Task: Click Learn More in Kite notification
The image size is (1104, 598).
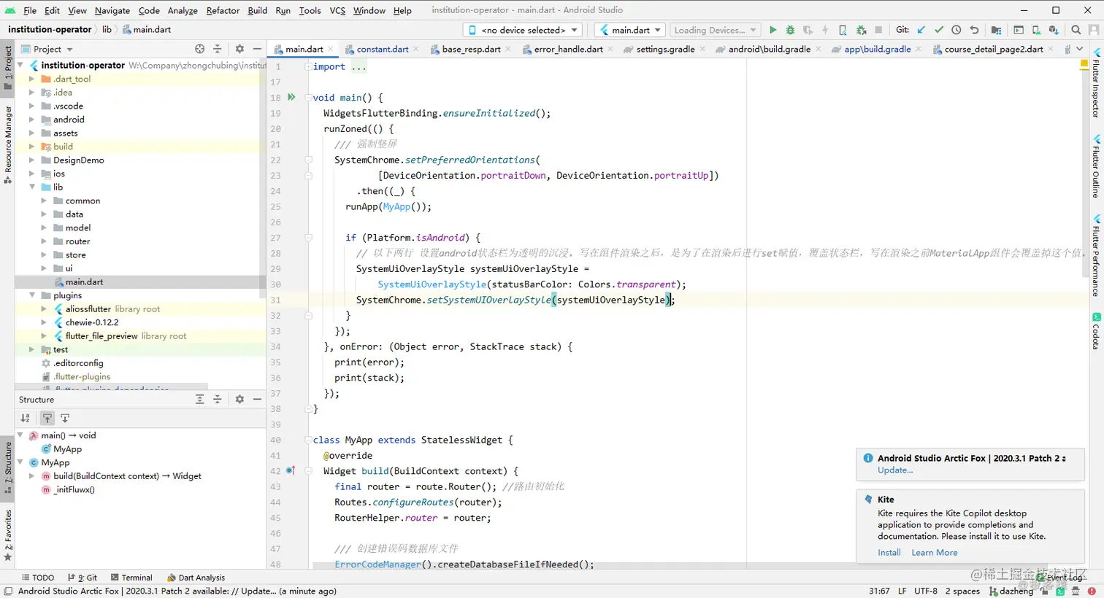Action: tap(935, 553)
